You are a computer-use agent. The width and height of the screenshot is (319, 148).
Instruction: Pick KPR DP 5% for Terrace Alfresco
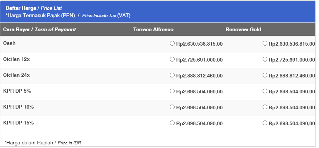tap(172, 91)
